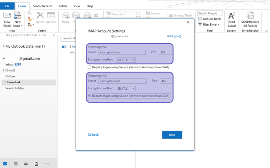Open more navigation options ellipsis
The image size is (270, 168).
47,164
